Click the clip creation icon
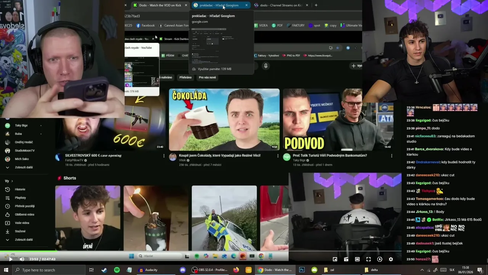The image size is (488, 275). click(x=346, y=259)
